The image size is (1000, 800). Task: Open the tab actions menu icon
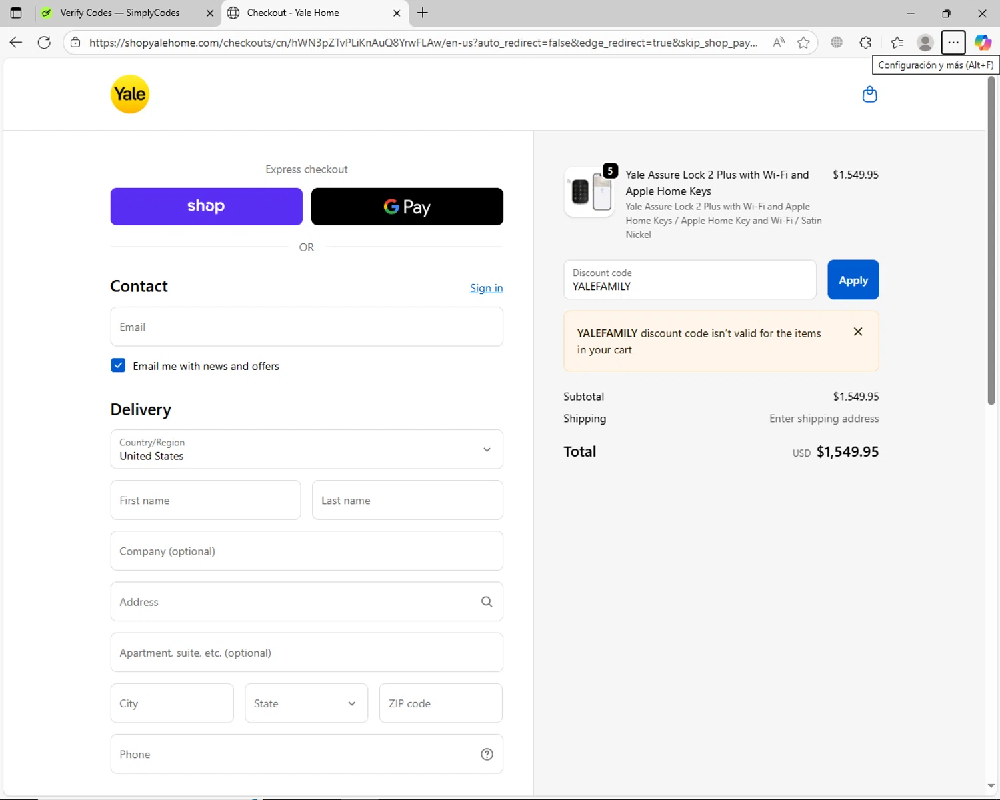16,13
